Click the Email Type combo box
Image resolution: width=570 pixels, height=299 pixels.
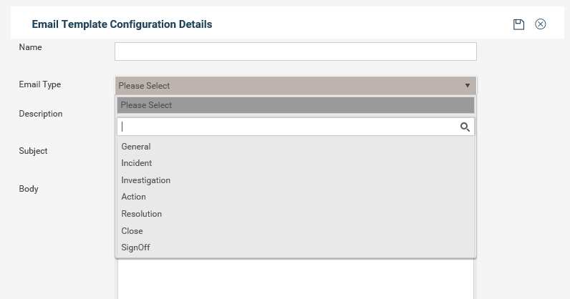(296, 86)
